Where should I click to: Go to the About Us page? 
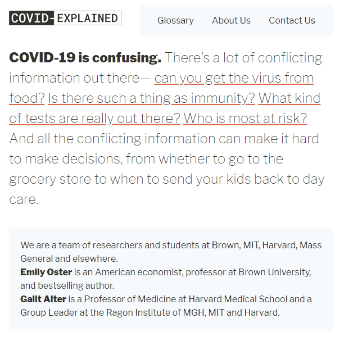231,20
